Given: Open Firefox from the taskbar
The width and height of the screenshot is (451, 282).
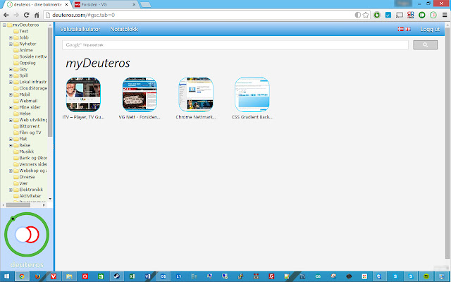Looking at the screenshot, I should coord(37,276).
